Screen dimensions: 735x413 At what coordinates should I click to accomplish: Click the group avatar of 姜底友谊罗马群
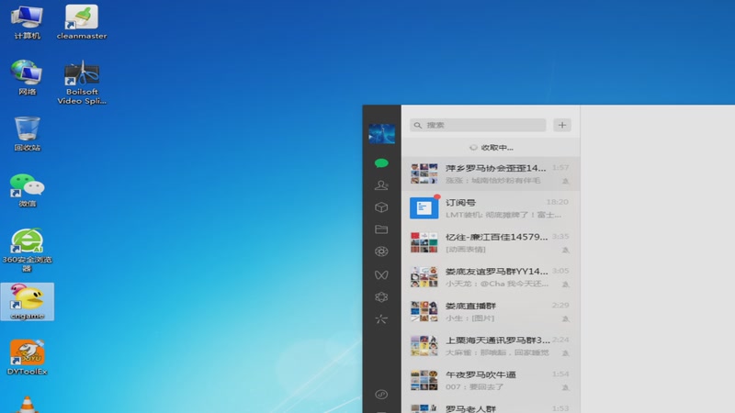(424, 277)
